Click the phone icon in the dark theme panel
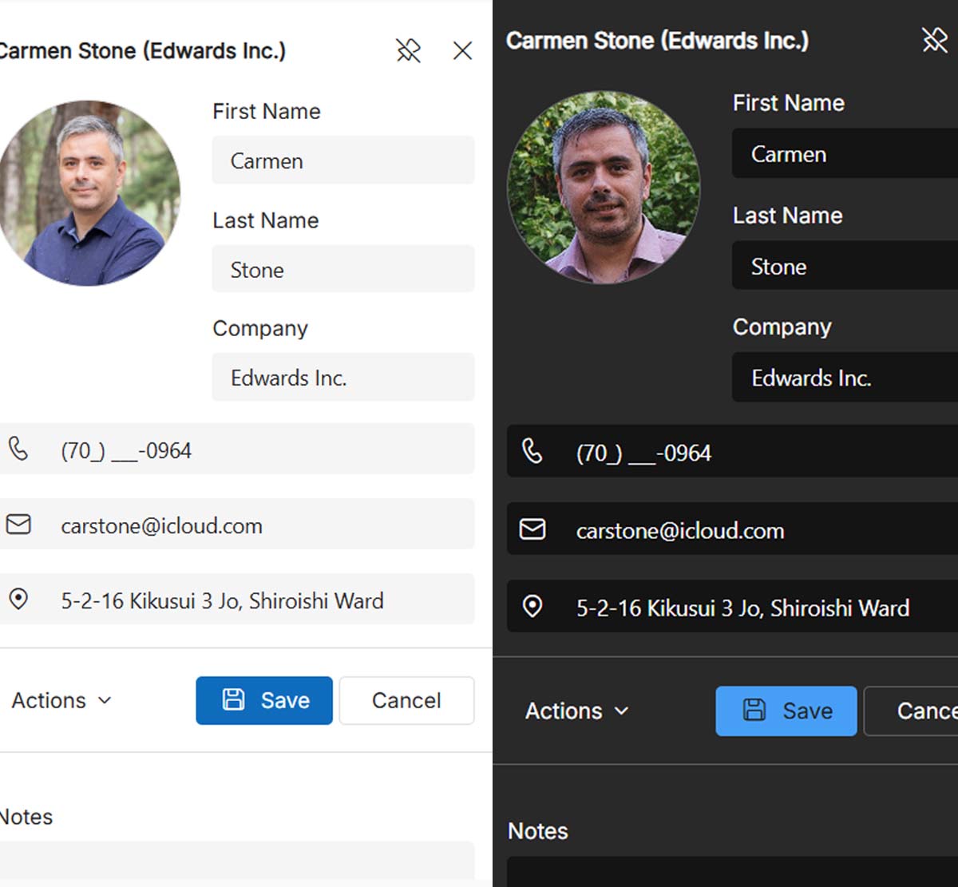The image size is (958, 887). tap(535, 453)
